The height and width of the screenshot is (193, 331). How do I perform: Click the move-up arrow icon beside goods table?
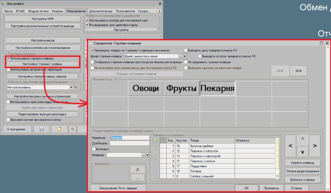tap(155, 165)
